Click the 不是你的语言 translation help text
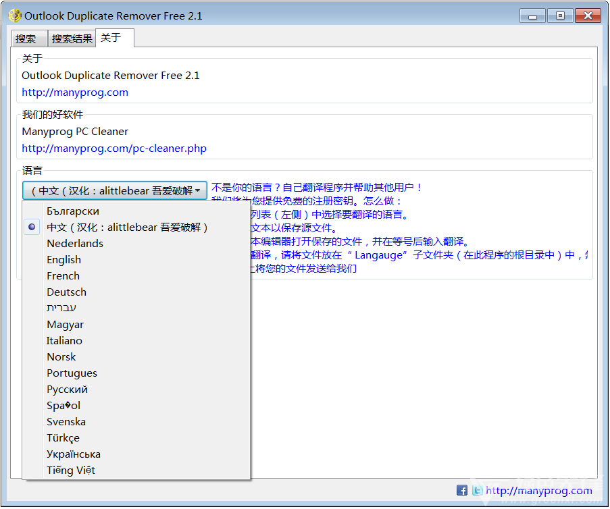610x509 pixels. tap(317, 188)
